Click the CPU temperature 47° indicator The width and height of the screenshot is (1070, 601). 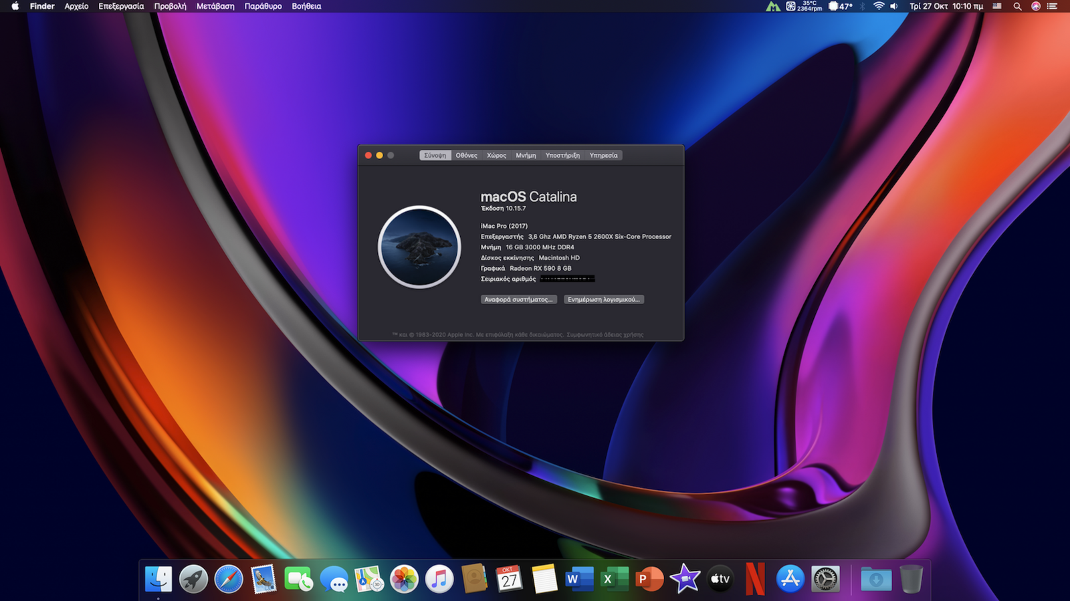(x=841, y=6)
